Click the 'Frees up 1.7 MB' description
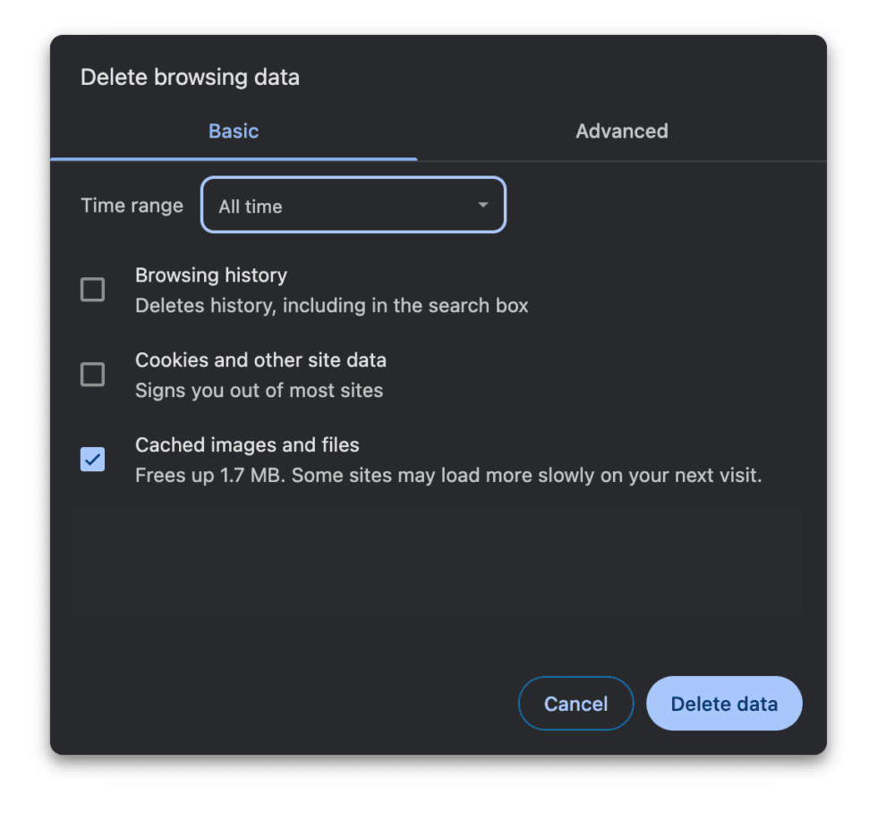Image resolution: width=877 pixels, height=820 pixels. coord(447,475)
